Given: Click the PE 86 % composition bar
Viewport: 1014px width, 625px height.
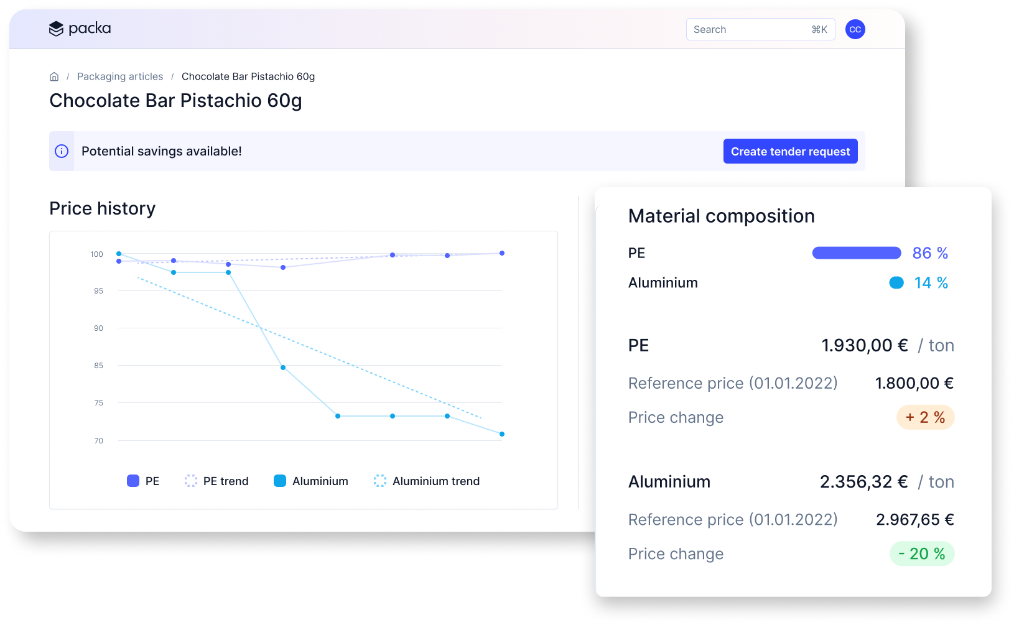Looking at the screenshot, I should [x=857, y=252].
